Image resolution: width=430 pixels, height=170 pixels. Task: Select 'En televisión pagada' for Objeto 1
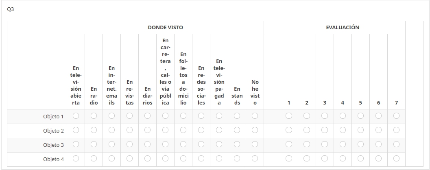pos(219,116)
